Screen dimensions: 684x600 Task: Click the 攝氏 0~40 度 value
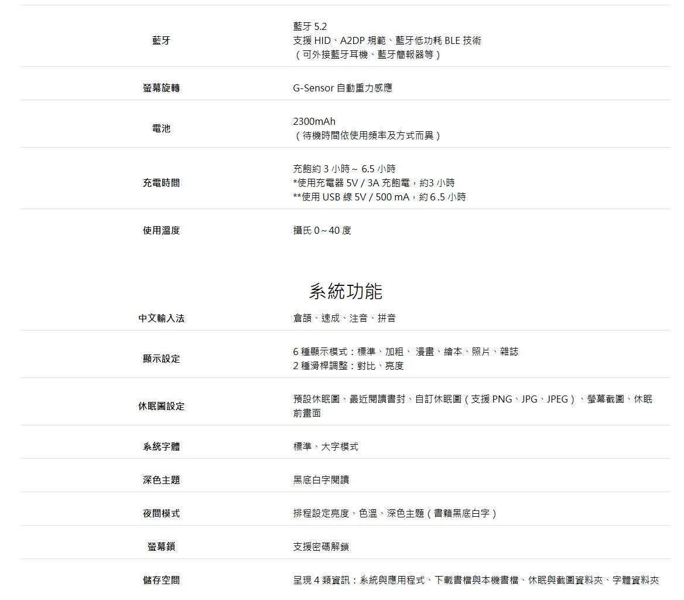(322, 230)
